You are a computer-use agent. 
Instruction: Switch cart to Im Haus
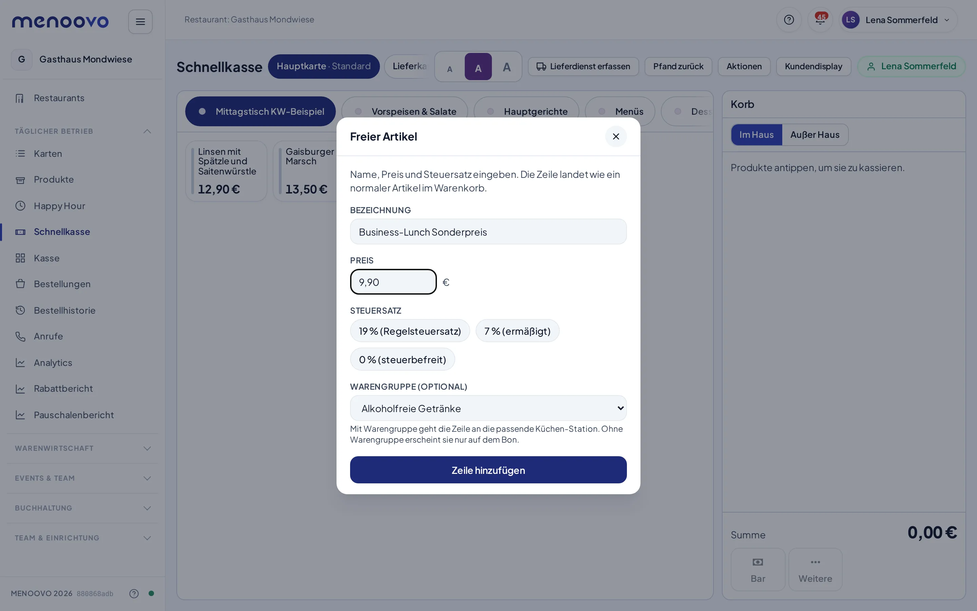coord(756,134)
